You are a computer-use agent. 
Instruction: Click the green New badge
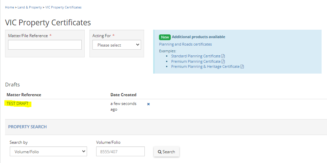[165, 37]
